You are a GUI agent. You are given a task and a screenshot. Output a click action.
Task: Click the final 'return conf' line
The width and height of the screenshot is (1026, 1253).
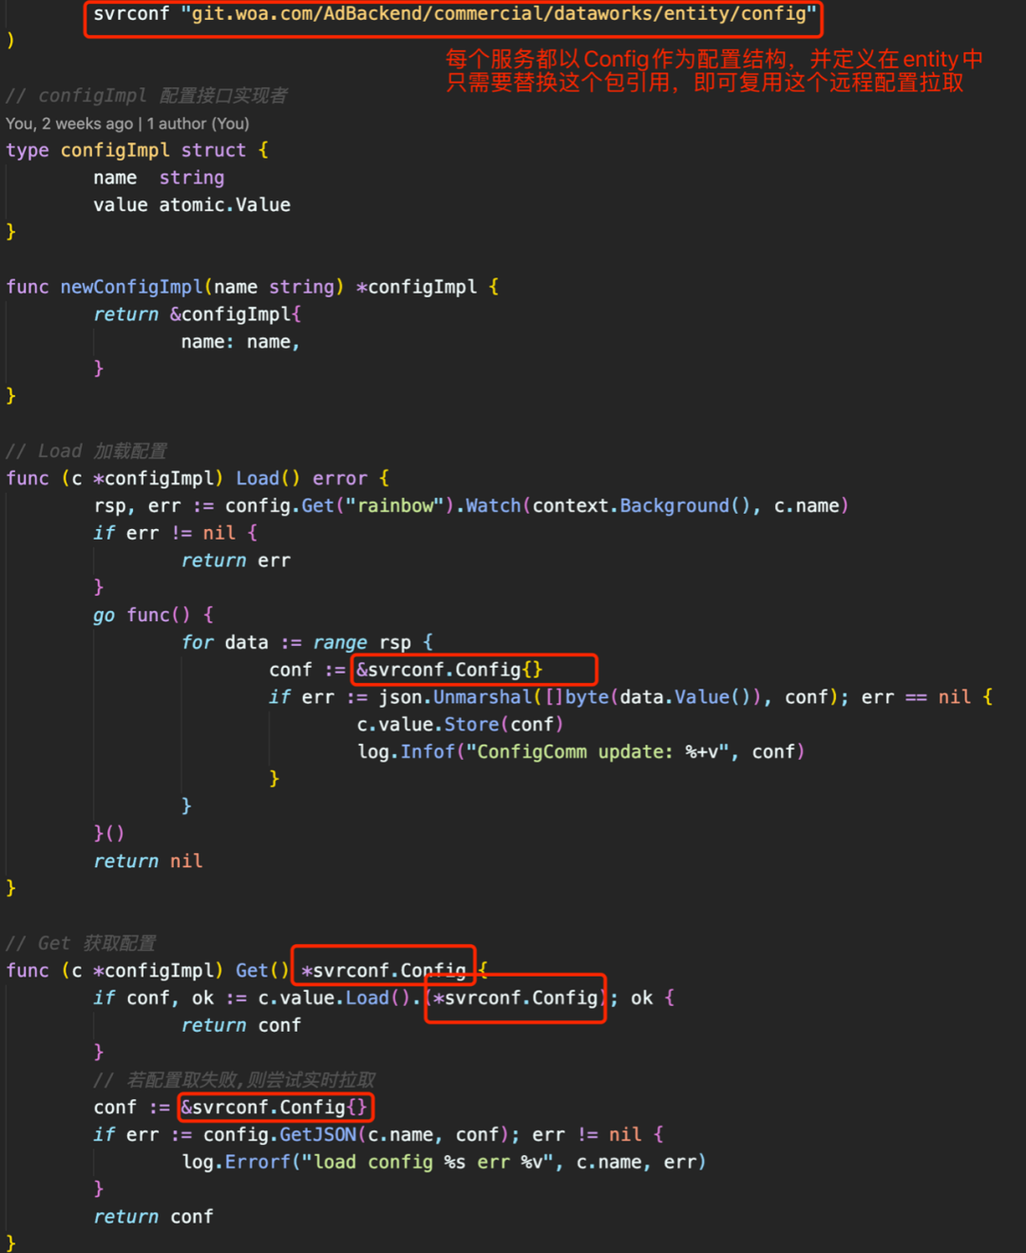click(x=153, y=1217)
